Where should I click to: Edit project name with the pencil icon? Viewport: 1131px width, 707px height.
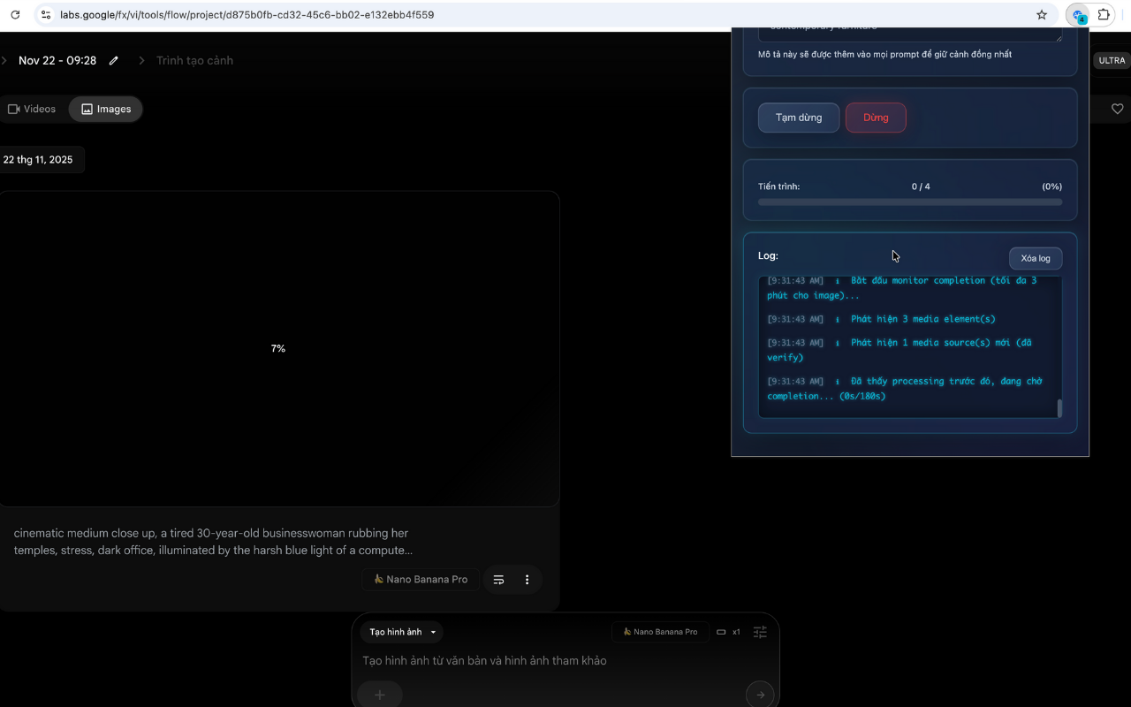tap(114, 61)
